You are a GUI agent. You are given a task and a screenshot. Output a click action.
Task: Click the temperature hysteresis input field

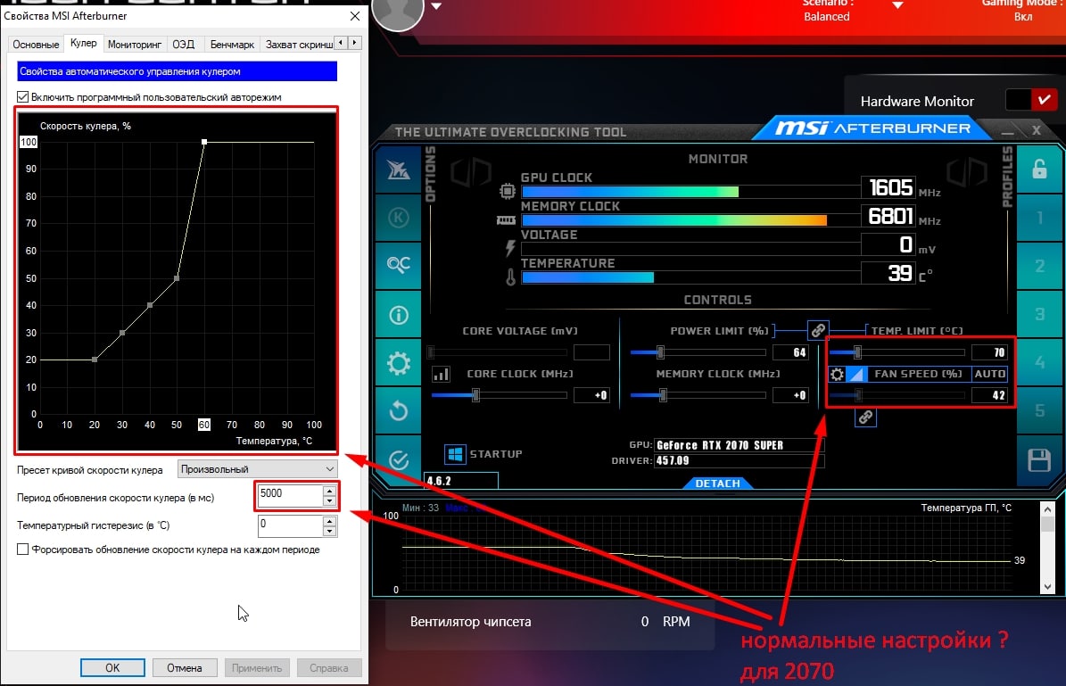(290, 525)
